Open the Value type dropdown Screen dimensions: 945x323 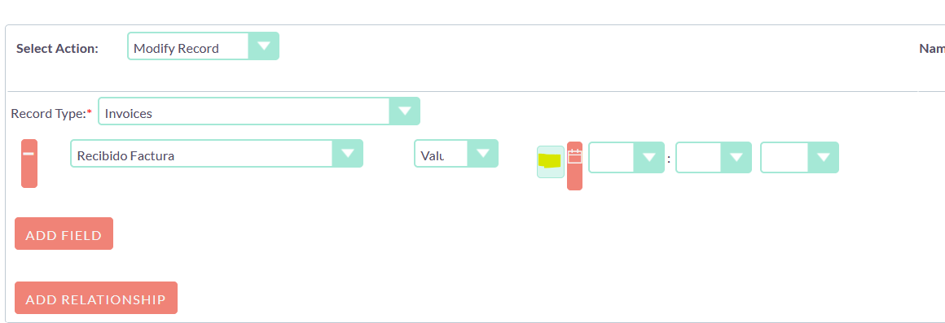pos(456,154)
